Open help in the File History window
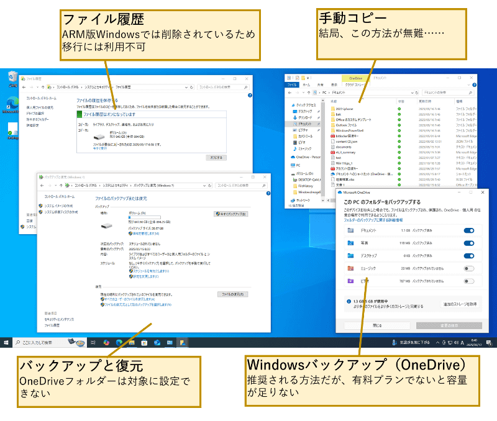 click(x=250, y=96)
